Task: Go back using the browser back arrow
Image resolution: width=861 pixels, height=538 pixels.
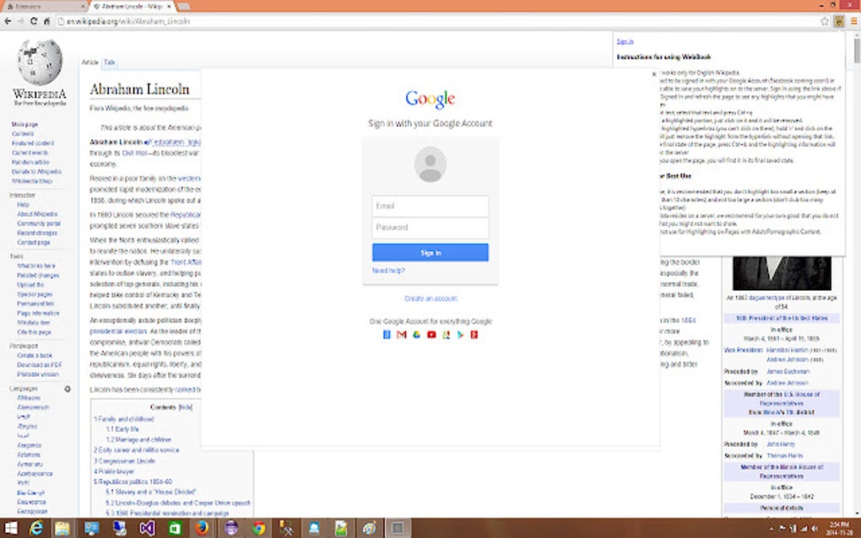Action: coord(8,21)
